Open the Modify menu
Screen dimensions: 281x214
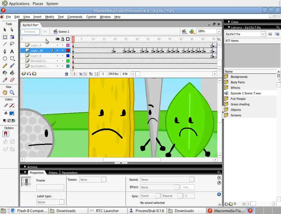50,17
